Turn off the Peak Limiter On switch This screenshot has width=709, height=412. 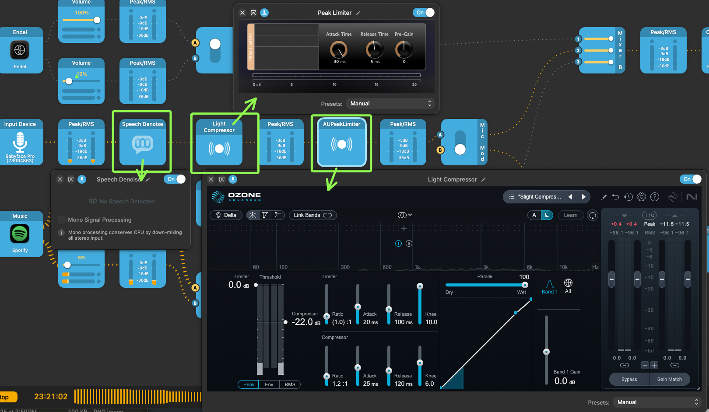[424, 13]
